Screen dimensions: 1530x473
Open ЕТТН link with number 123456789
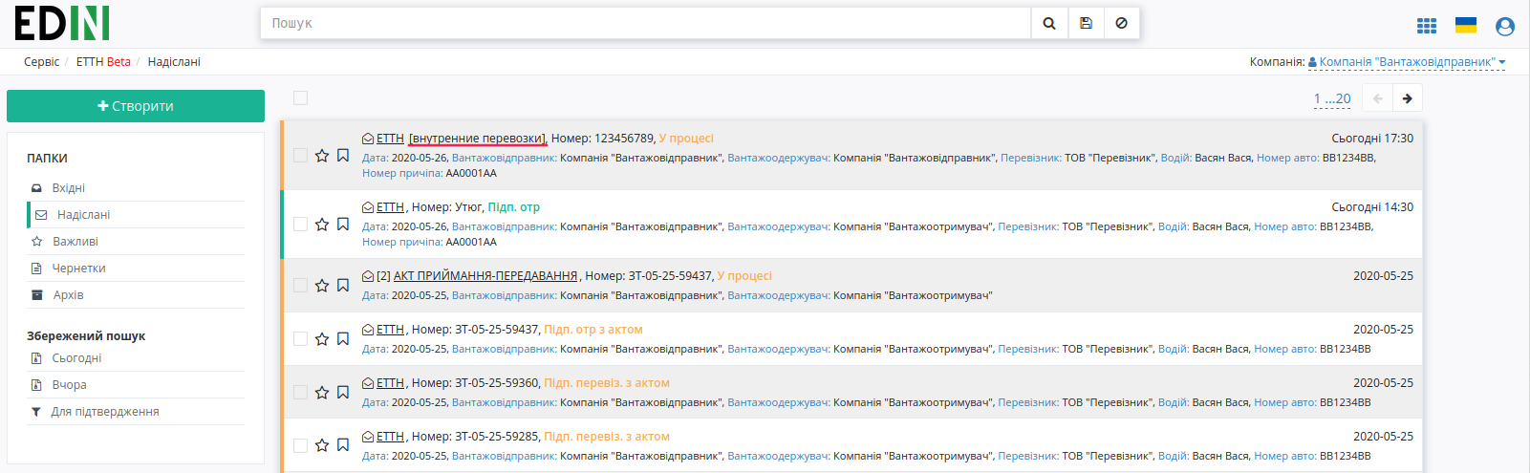tap(390, 139)
